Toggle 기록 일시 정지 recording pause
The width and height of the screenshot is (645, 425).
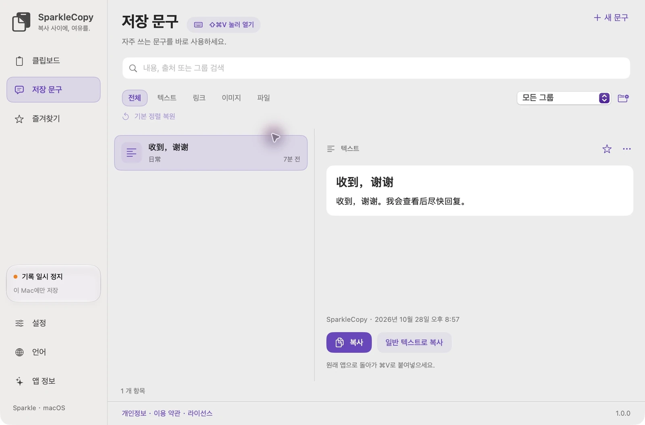point(53,283)
